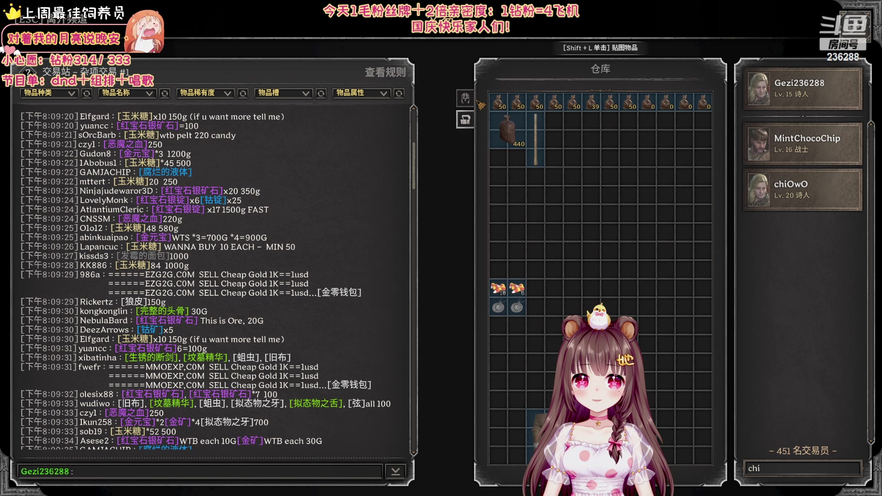Open kissds3's 发霉的面包 item link
The image size is (882, 496).
(143, 256)
